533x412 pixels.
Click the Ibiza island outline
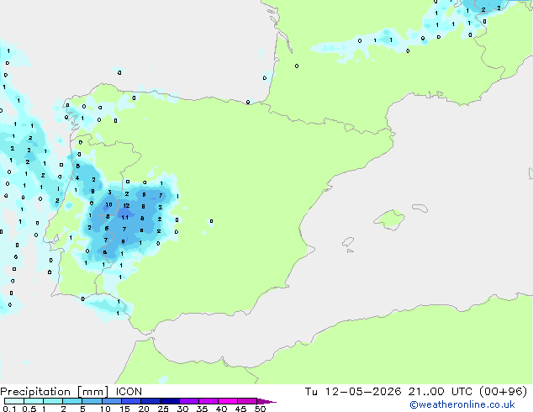(x=348, y=242)
